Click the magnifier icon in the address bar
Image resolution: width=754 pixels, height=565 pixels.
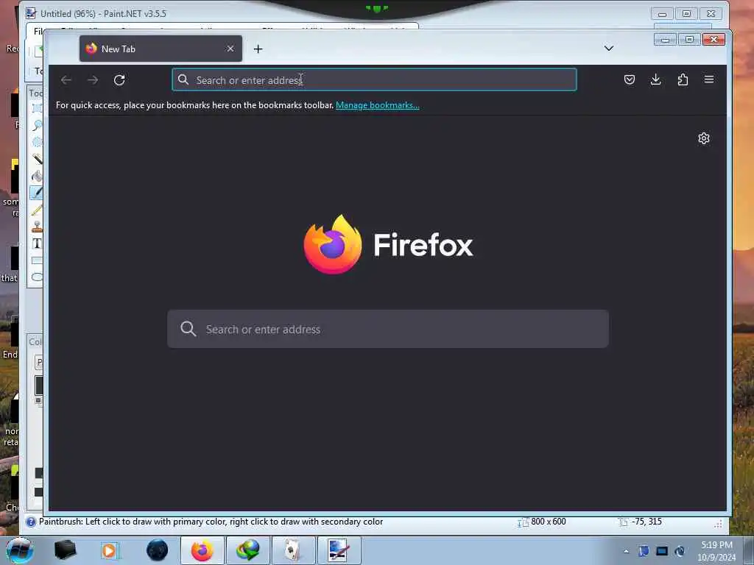pos(183,79)
